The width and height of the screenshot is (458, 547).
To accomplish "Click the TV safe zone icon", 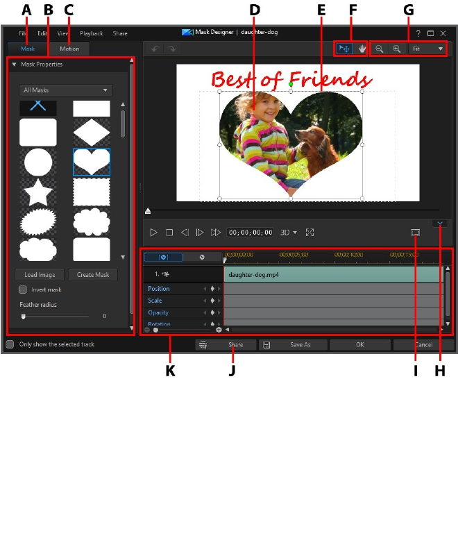I will (416, 233).
